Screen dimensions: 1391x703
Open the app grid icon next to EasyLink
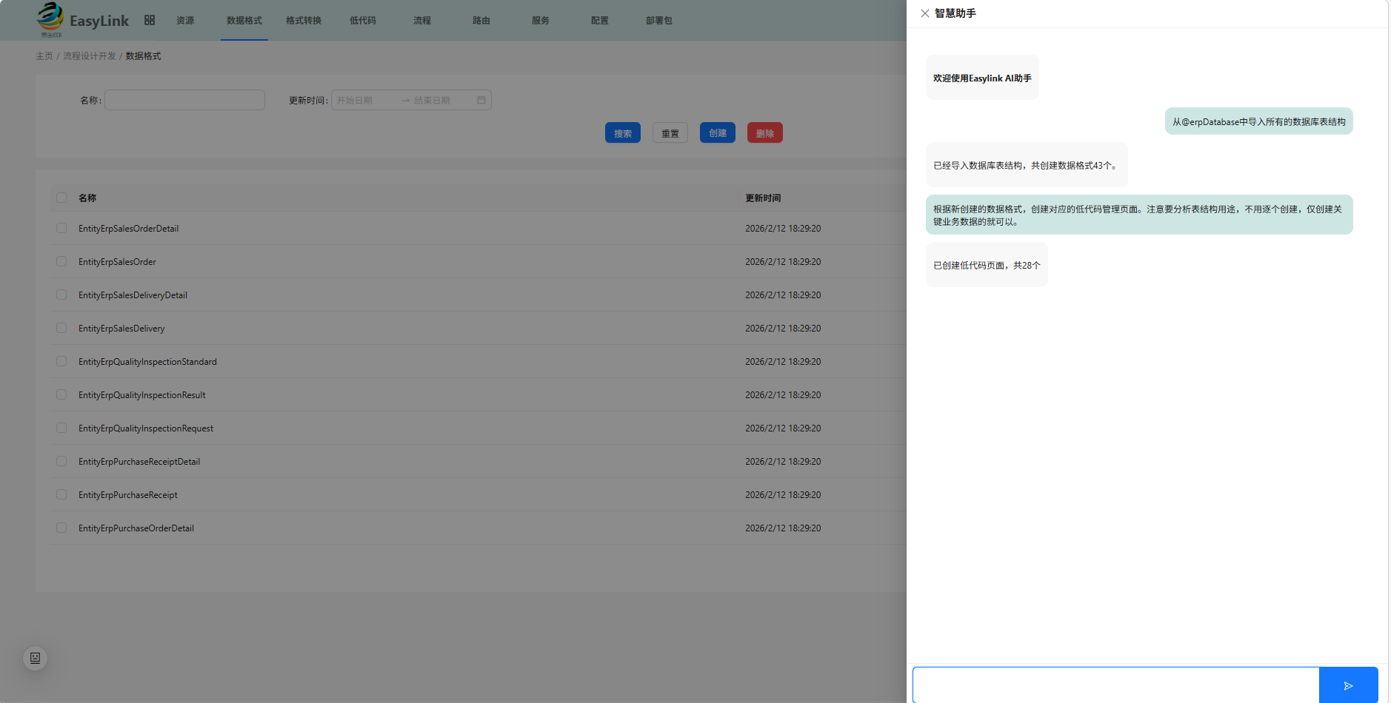tap(150, 20)
